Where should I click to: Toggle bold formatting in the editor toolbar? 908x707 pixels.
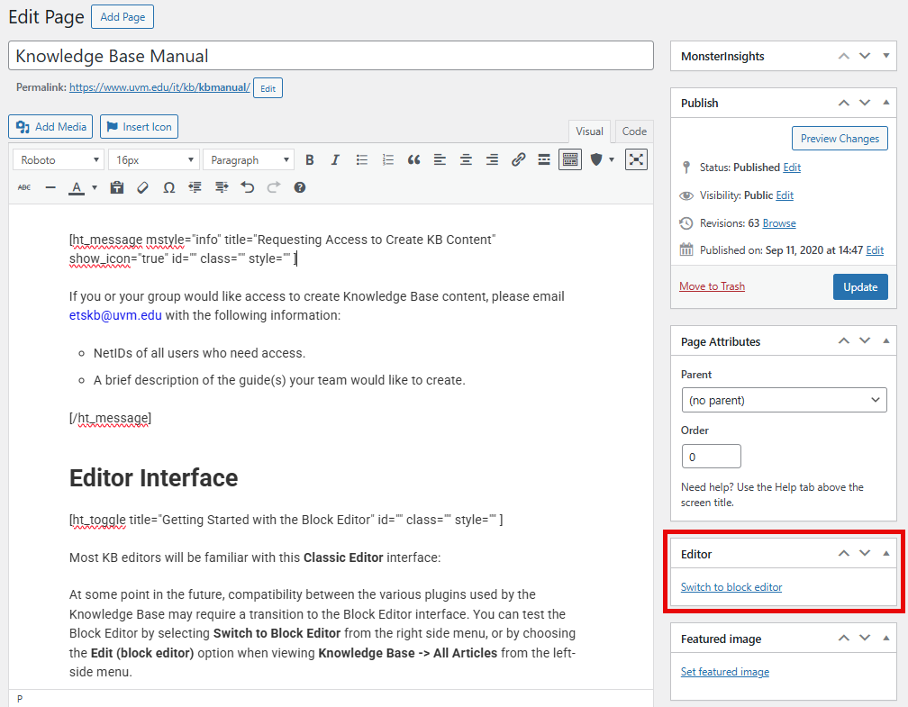pos(310,159)
